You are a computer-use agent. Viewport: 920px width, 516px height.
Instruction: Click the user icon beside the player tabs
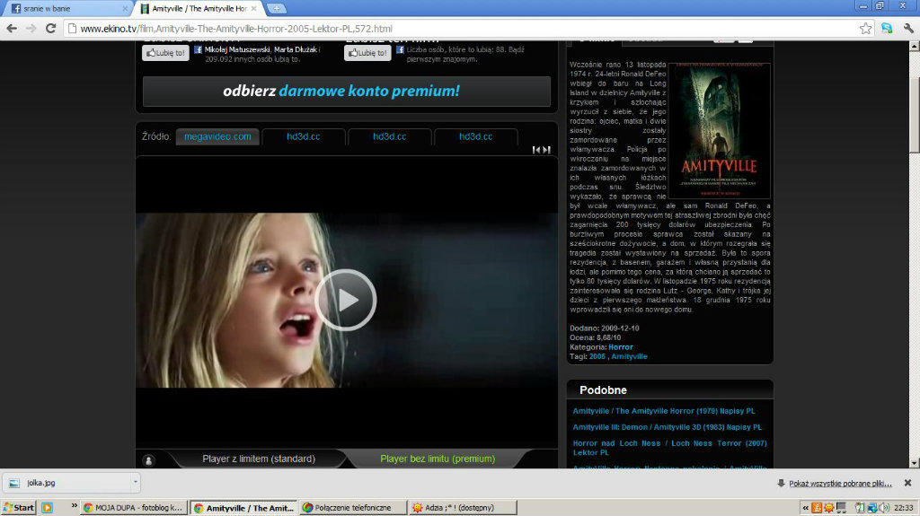click(149, 460)
